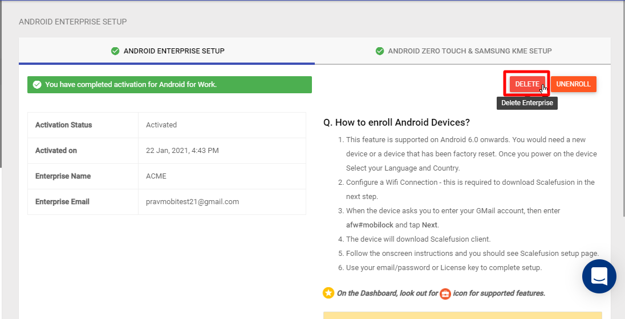Click the Enterprise Name value ACME
The width and height of the screenshot is (625, 319).
click(x=156, y=176)
